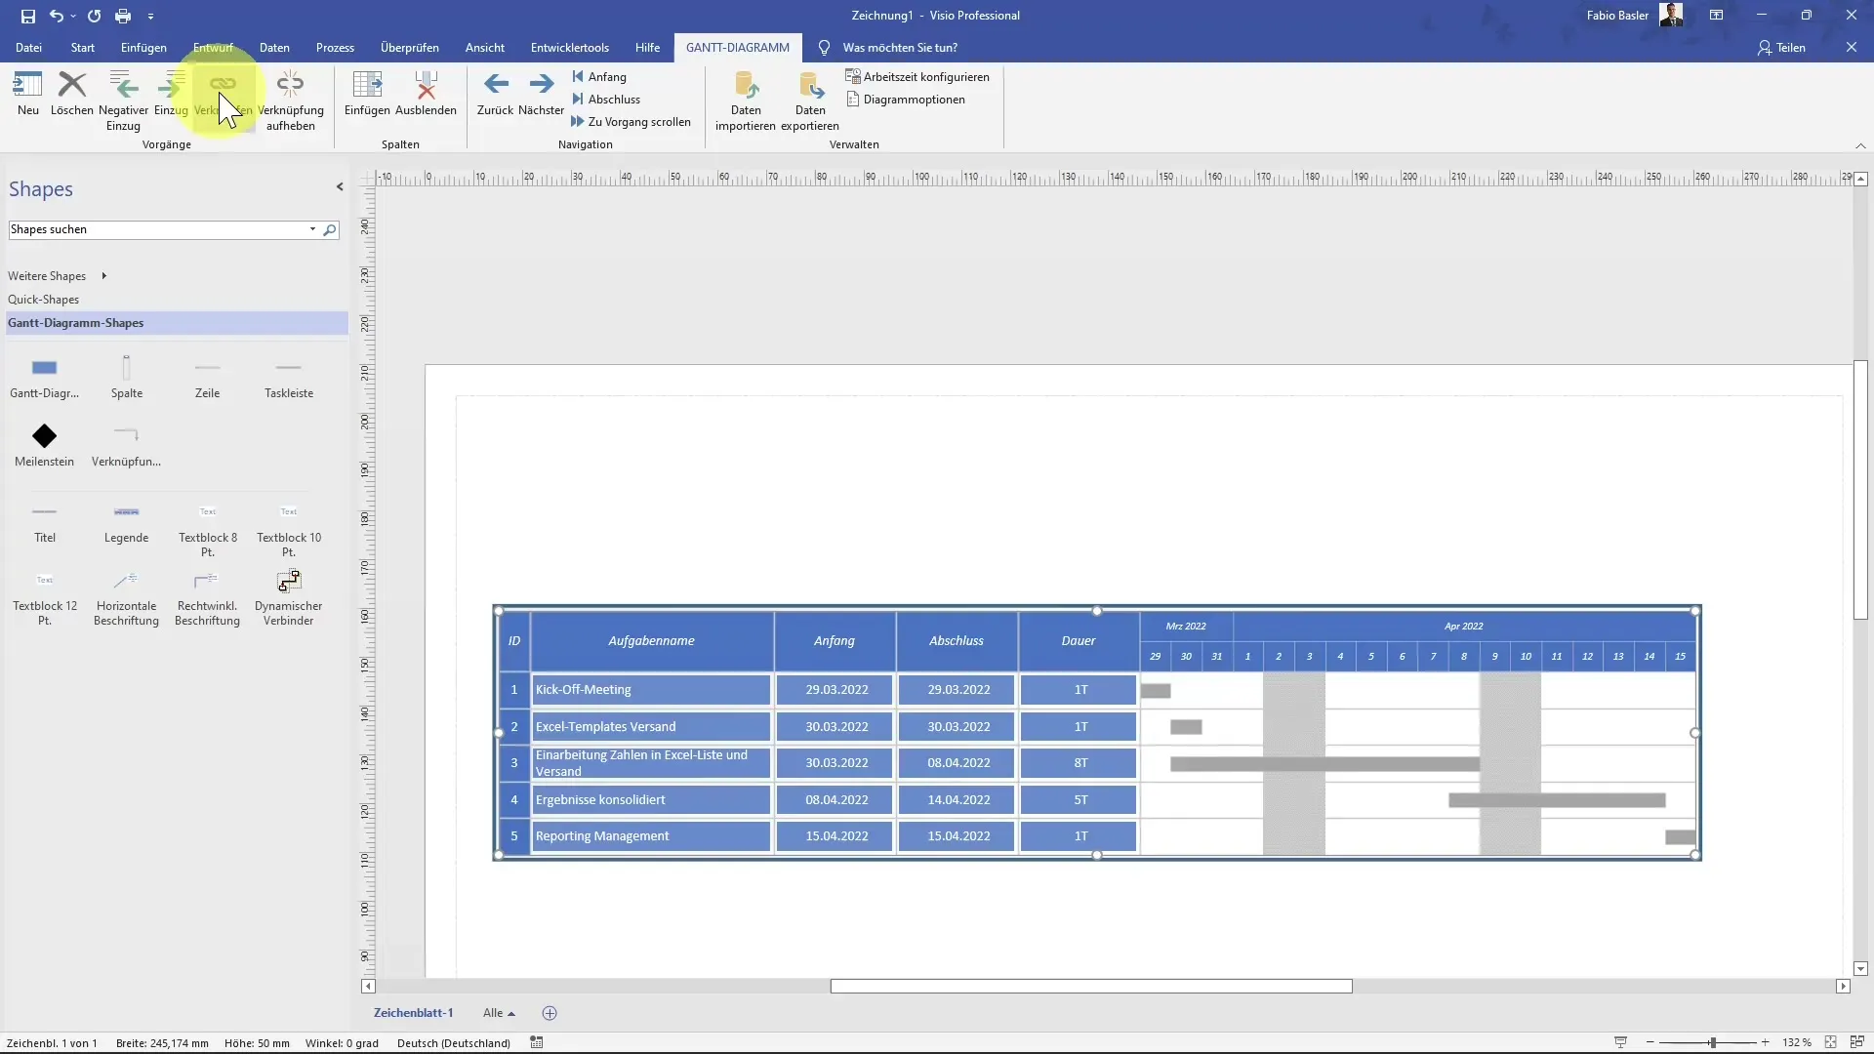Switch to the Ansicht tab
The width and height of the screenshot is (1874, 1054).
tap(485, 47)
